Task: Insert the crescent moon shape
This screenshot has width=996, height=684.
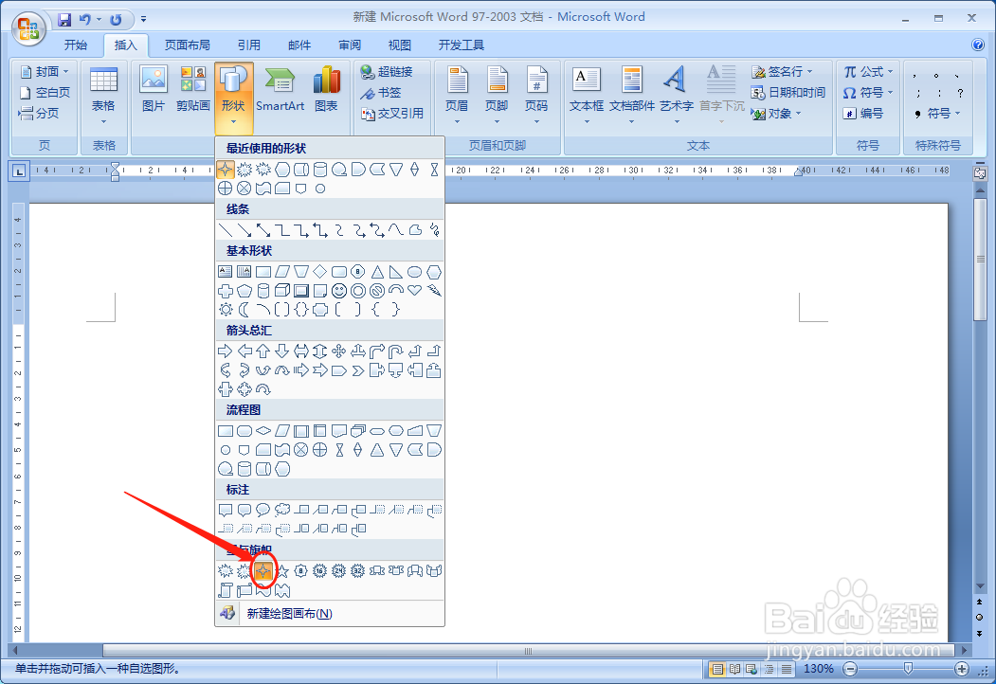Action: (x=244, y=309)
